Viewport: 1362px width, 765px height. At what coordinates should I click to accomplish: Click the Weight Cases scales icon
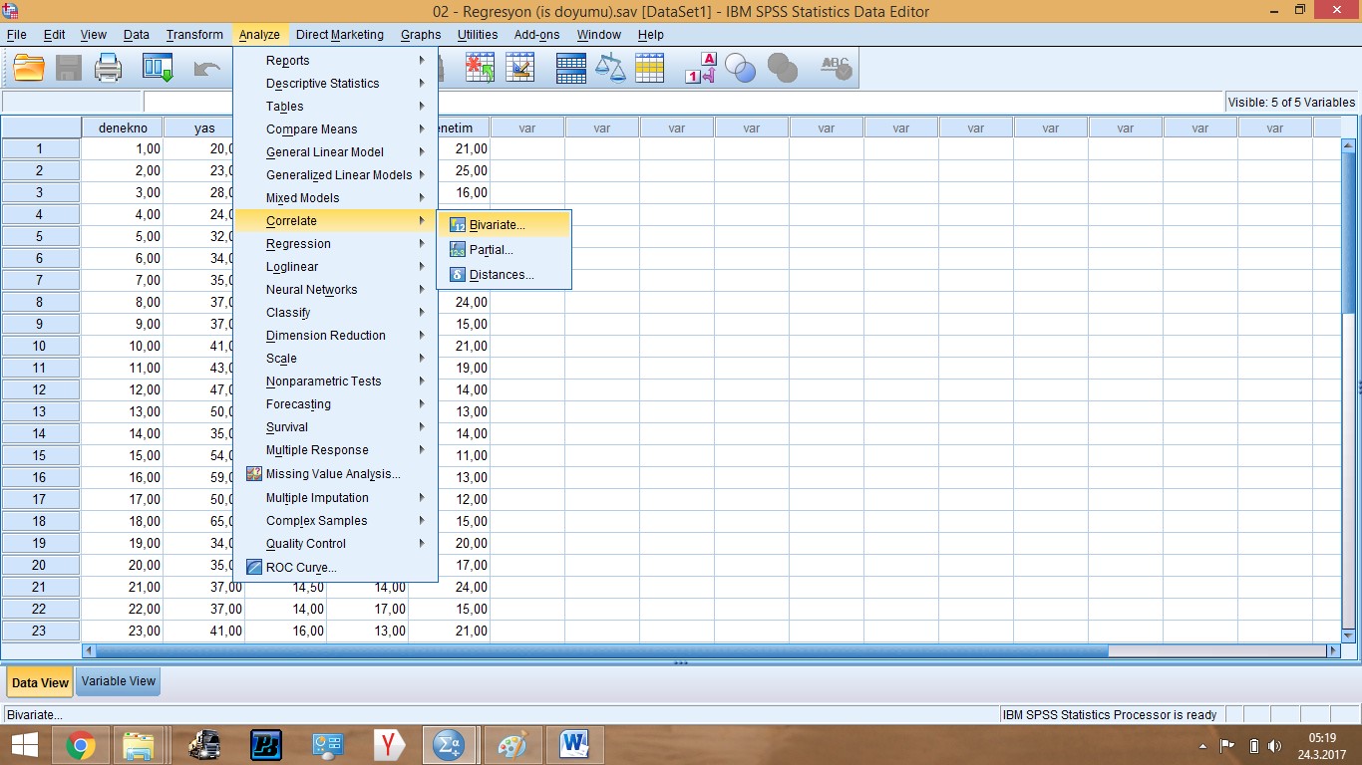(x=610, y=68)
